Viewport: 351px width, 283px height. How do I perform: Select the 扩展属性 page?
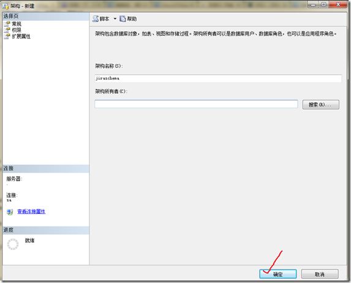[x=21, y=36]
